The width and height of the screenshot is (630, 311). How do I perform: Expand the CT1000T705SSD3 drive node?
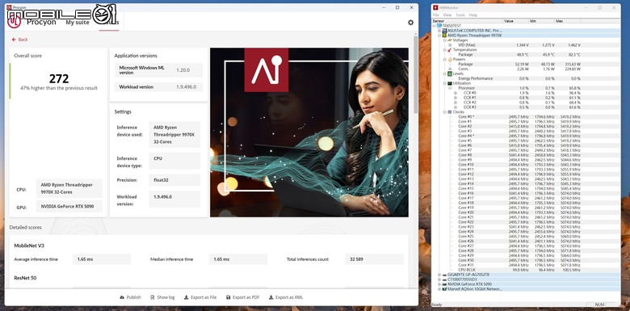(439, 279)
